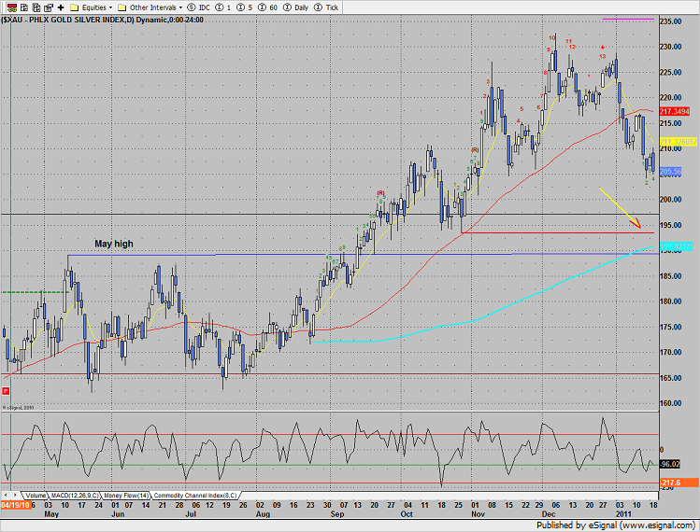Click the yellow downward trend arrow
The height and width of the screenshot is (532, 700).
620,209
